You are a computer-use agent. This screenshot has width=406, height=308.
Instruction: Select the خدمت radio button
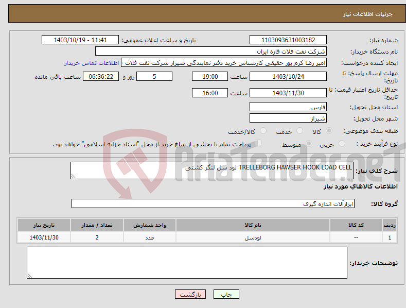point(299,131)
